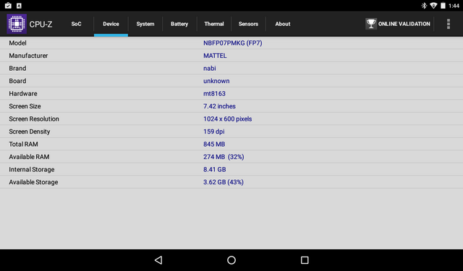The height and width of the screenshot is (271, 463).
Task: Click the Board label
Action: point(17,81)
